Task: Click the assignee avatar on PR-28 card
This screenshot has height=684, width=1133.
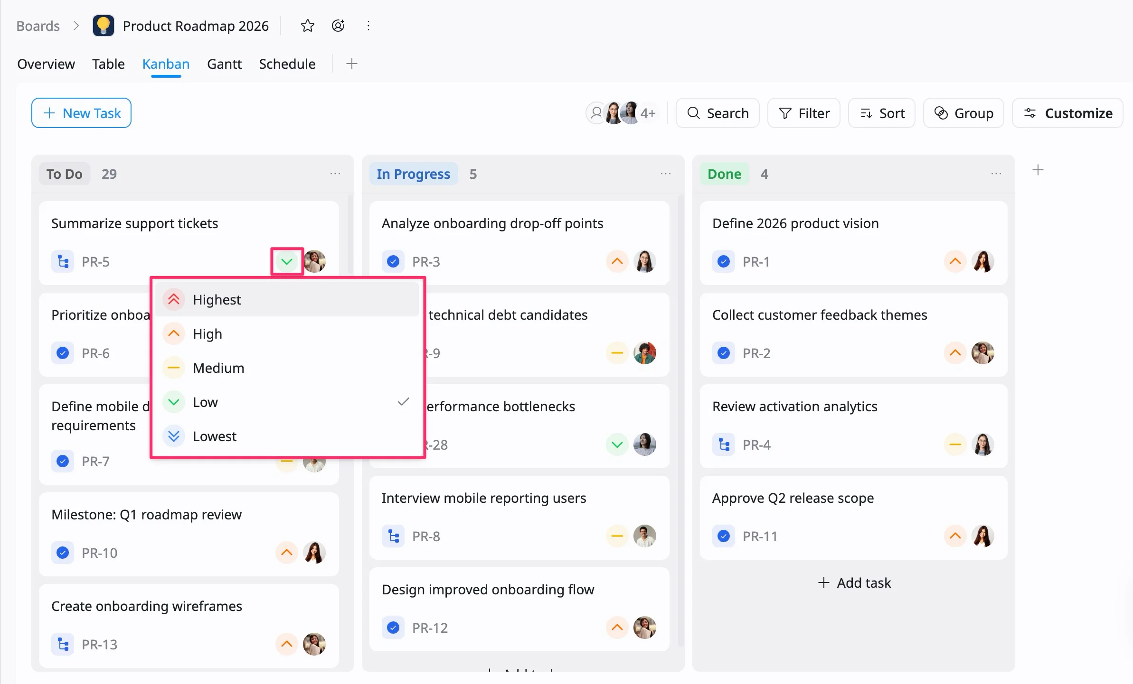Action: [x=645, y=444]
